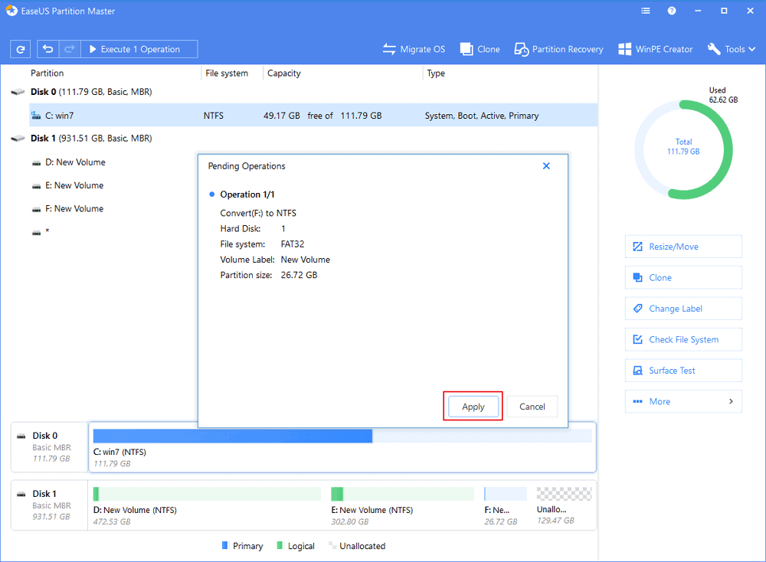Select E: New Volume block in disk map
The width and height of the screenshot is (766, 562).
tap(402, 506)
